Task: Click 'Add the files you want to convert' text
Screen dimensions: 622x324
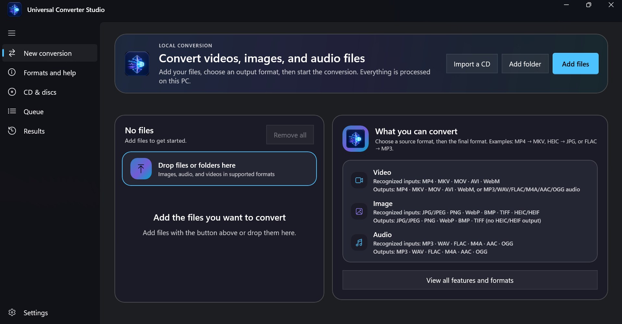Action: (220, 217)
